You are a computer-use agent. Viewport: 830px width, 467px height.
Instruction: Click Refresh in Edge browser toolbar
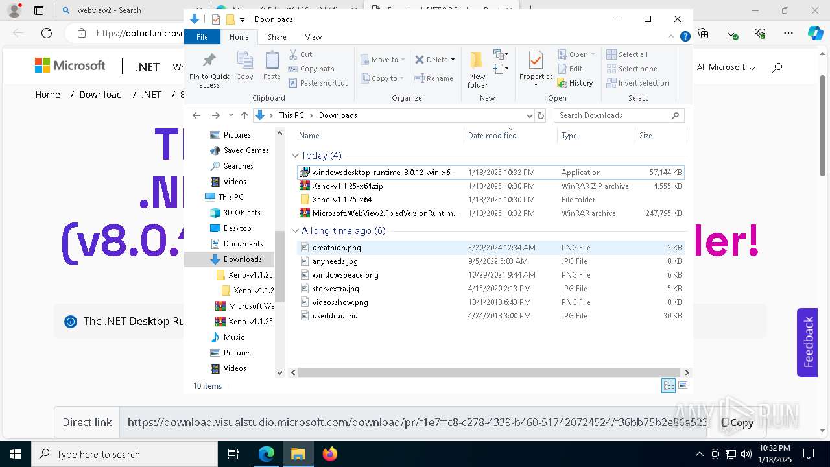coord(47,33)
